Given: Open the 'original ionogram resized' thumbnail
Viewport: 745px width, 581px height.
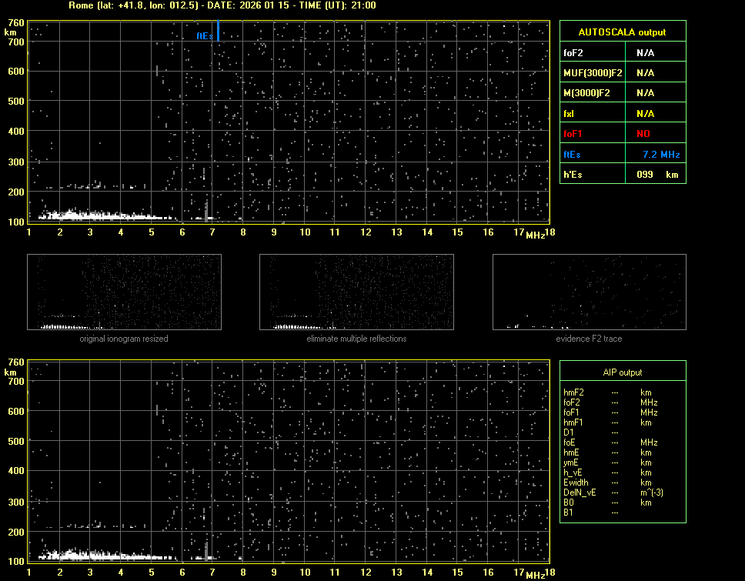Looking at the screenshot, I should [x=124, y=292].
